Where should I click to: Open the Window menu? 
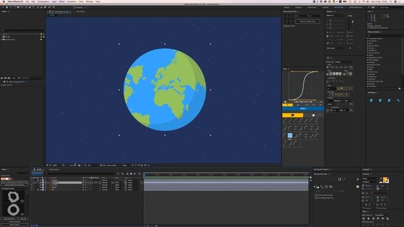click(x=90, y=1)
